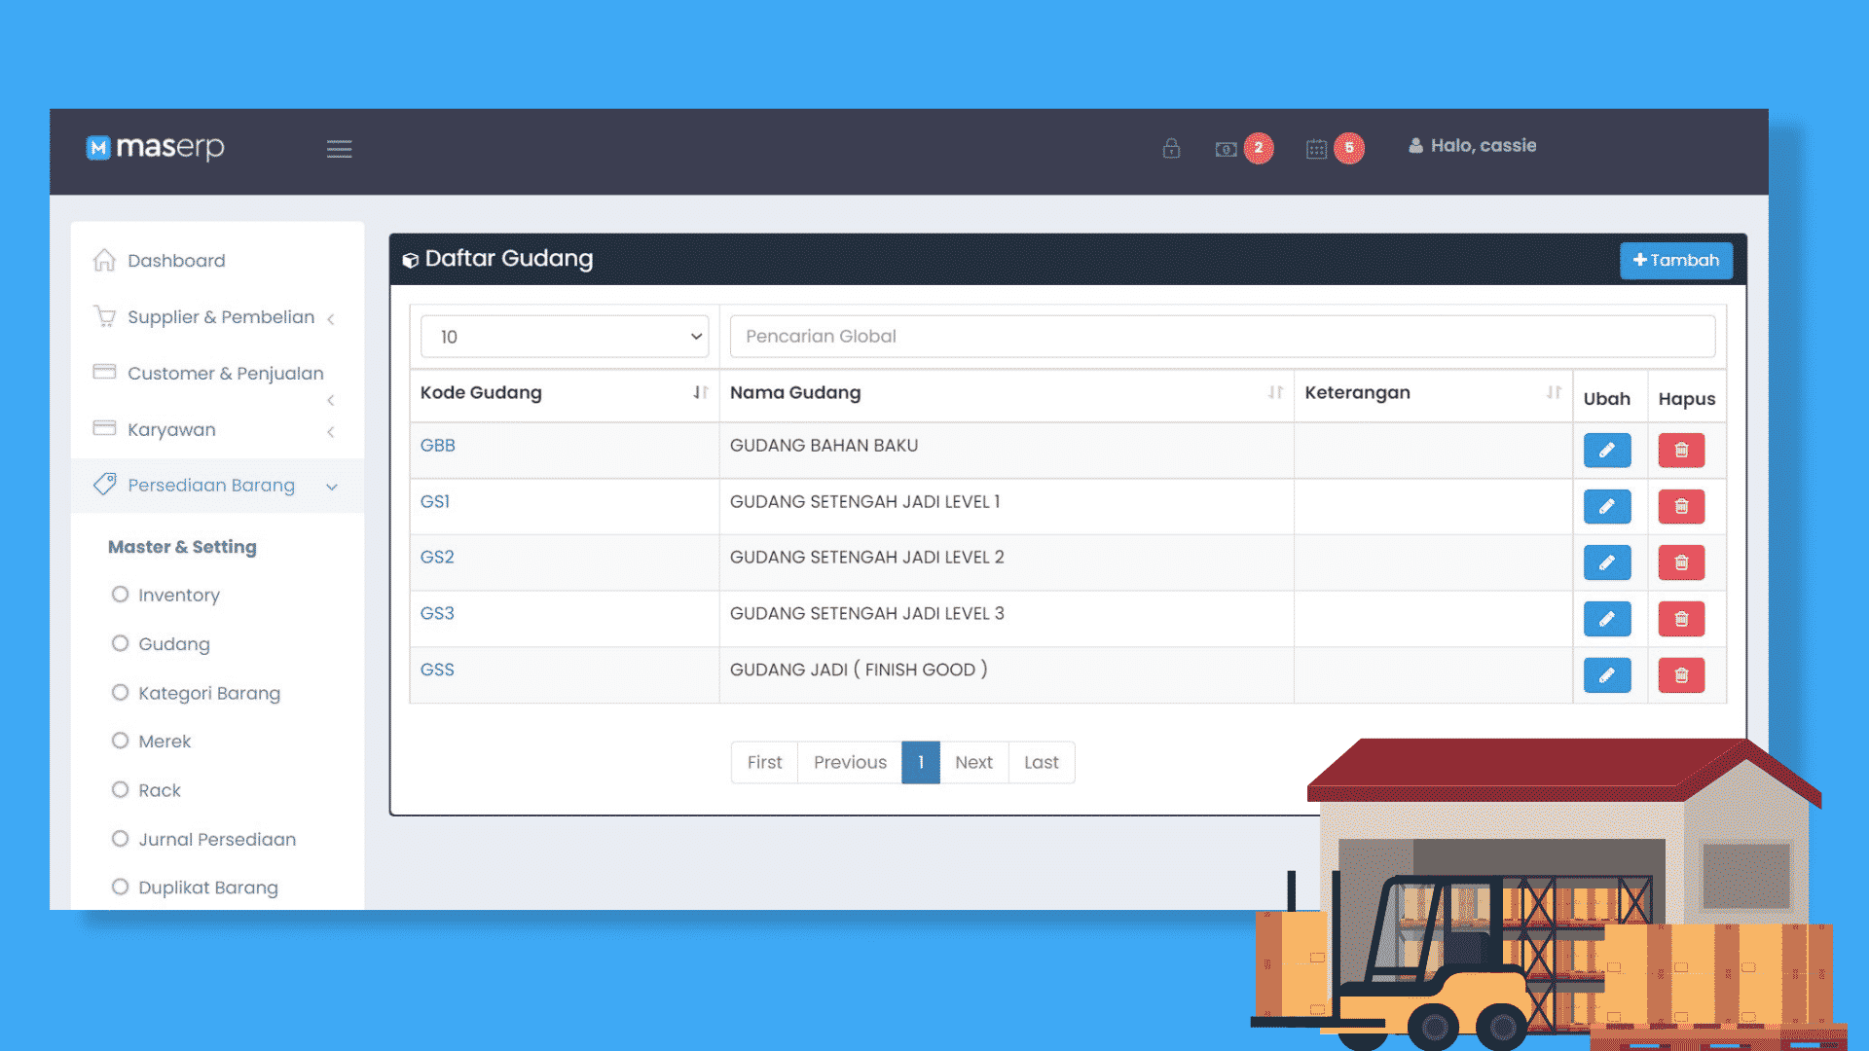1869x1051 pixels.
Task: Click the lock icon in top bar
Action: click(1171, 148)
